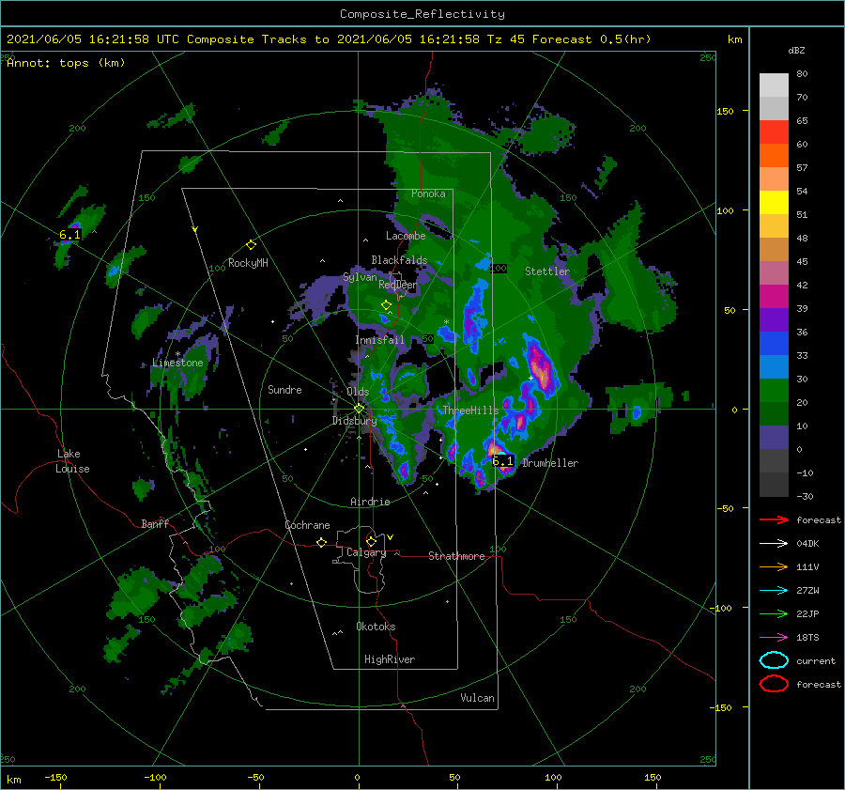Click the orange 111V arrow icon
The height and width of the screenshot is (790, 845).
coord(774,566)
